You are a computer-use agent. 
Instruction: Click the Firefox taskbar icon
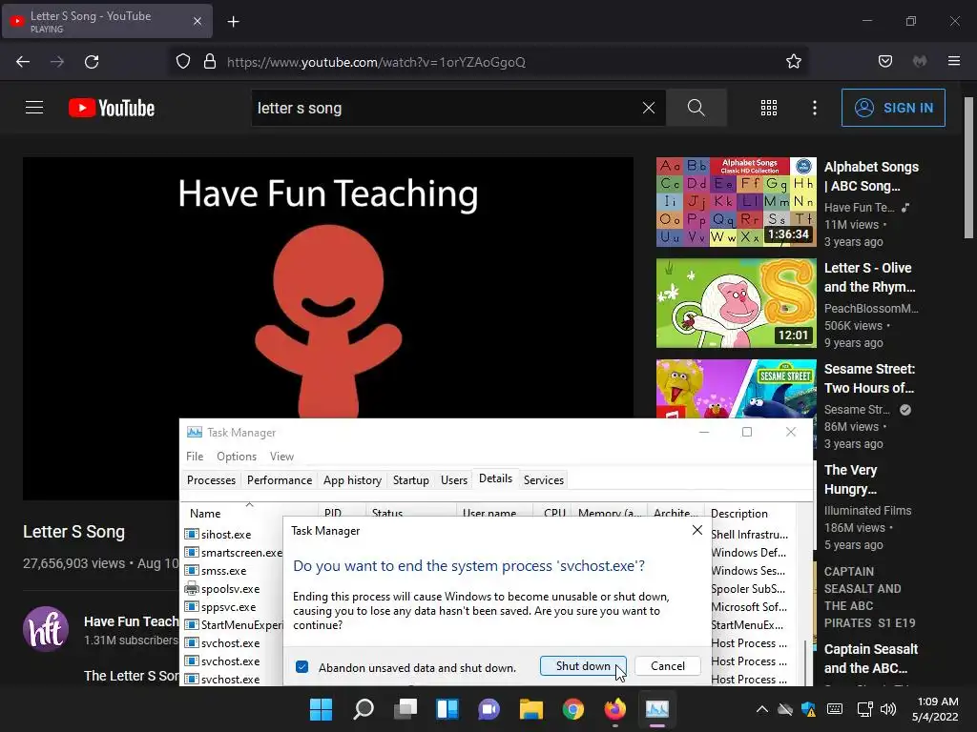(x=615, y=709)
